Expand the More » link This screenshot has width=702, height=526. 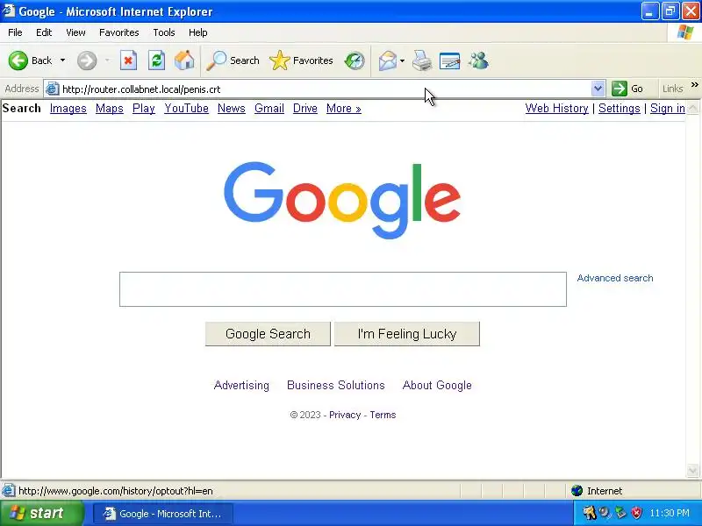[343, 108]
